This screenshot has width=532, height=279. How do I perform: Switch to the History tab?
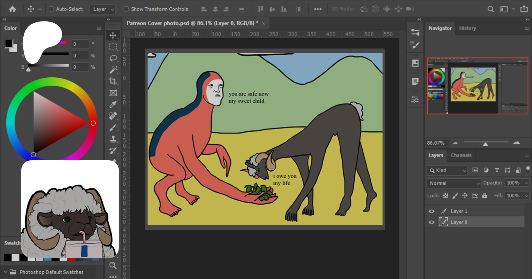tap(467, 28)
